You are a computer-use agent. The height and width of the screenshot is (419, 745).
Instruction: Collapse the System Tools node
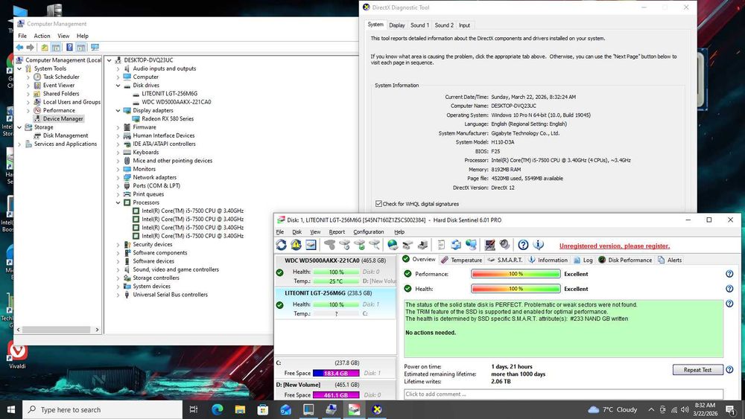(19, 68)
